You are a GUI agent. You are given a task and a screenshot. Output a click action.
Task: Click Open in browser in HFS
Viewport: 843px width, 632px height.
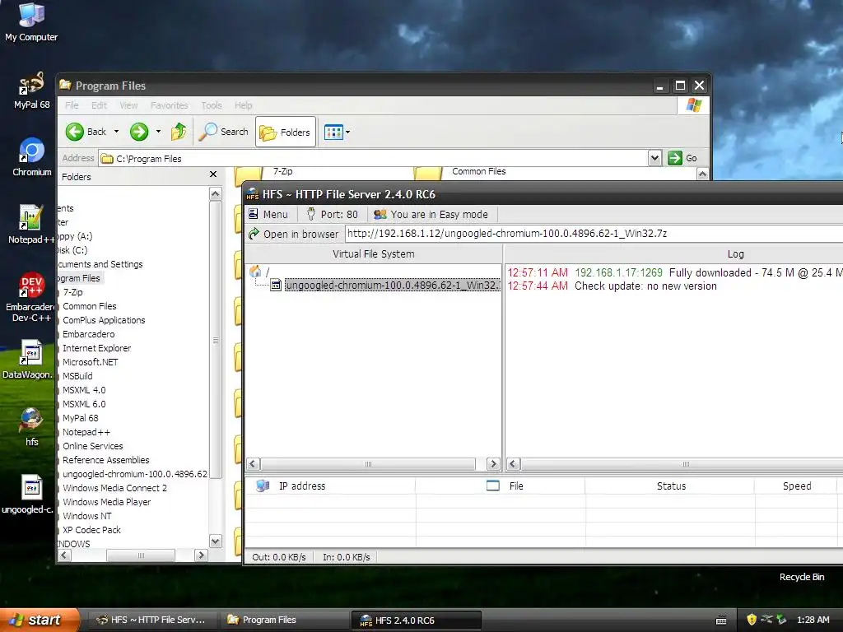click(x=294, y=234)
